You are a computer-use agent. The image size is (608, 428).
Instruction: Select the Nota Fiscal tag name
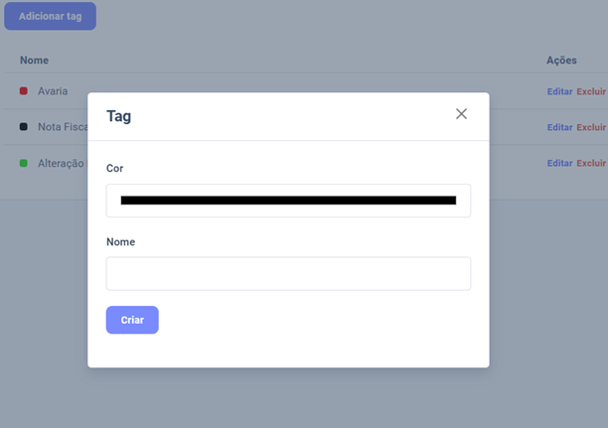[x=63, y=127]
